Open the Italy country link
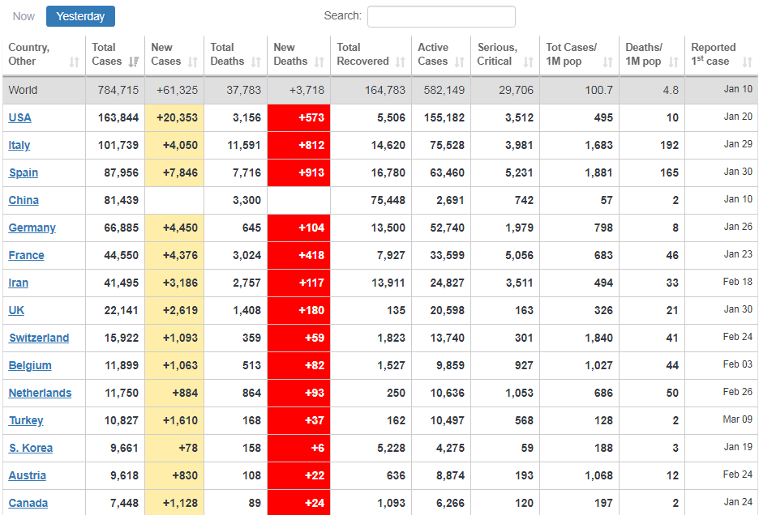Screen dimensions: 759x515 (x=19, y=145)
